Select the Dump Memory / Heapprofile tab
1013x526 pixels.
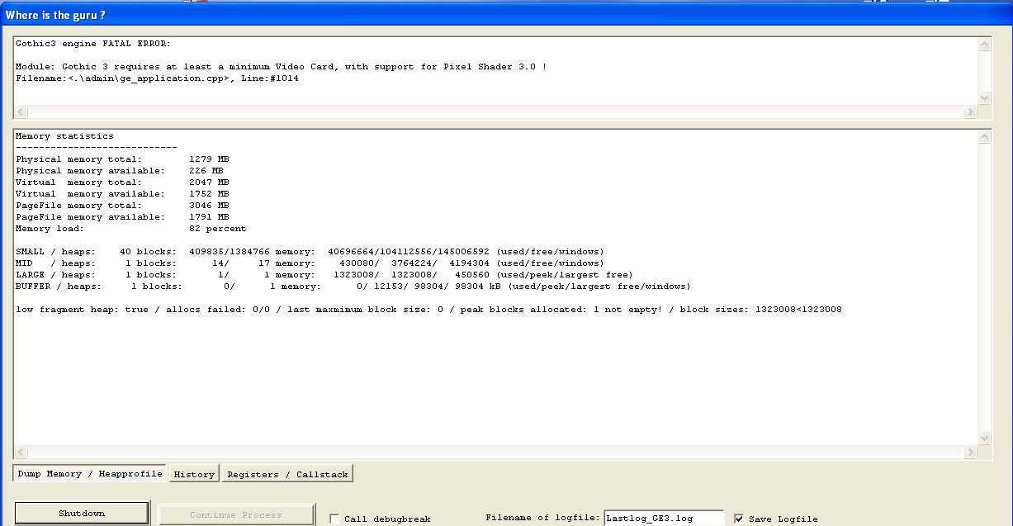(x=89, y=473)
